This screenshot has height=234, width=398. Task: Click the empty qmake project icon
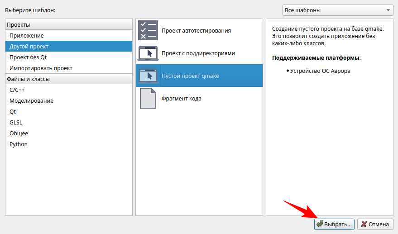(148, 76)
